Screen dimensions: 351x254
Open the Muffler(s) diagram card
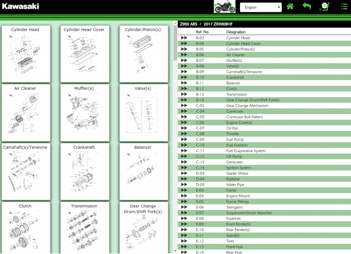[x=85, y=113]
